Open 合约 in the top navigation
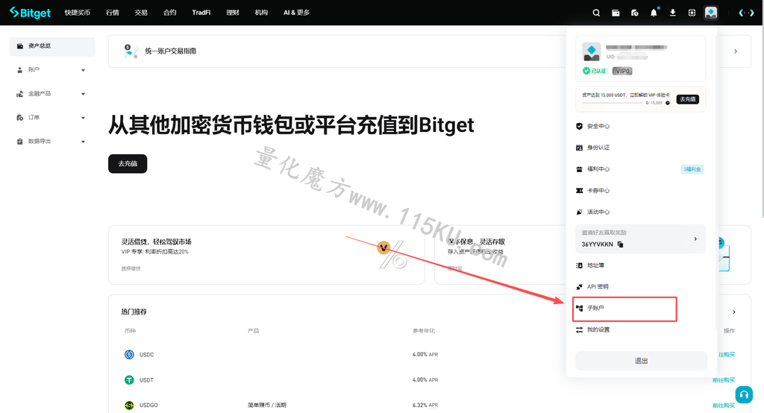This screenshot has height=413, width=764. click(x=169, y=13)
